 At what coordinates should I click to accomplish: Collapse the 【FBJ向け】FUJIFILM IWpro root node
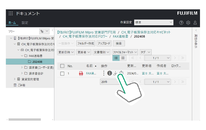click(11, 38)
